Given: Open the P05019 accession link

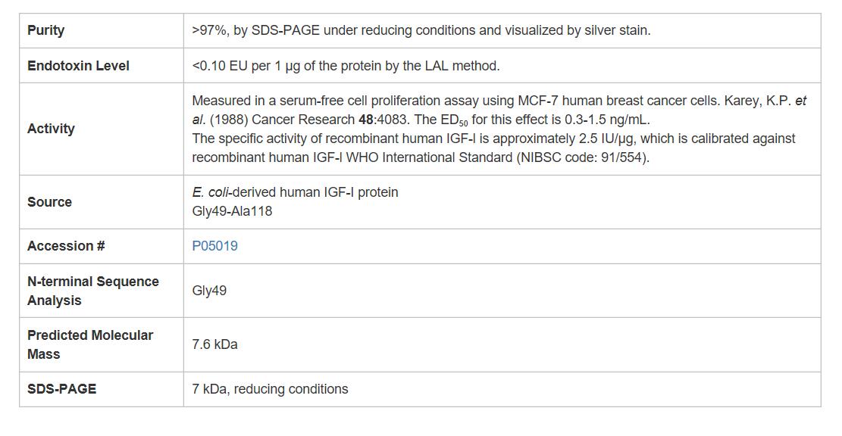Looking at the screenshot, I should tap(214, 246).
